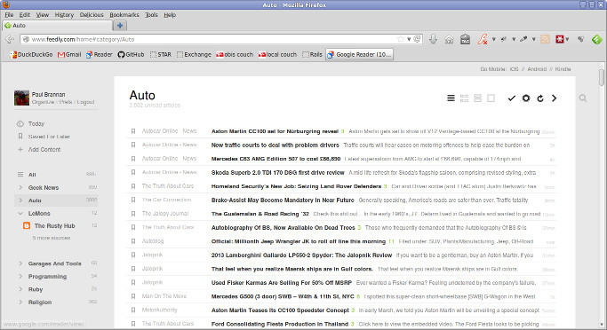Go to next category arrow
The width and height of the screenshot is (607, 330).
click(554, 98)
